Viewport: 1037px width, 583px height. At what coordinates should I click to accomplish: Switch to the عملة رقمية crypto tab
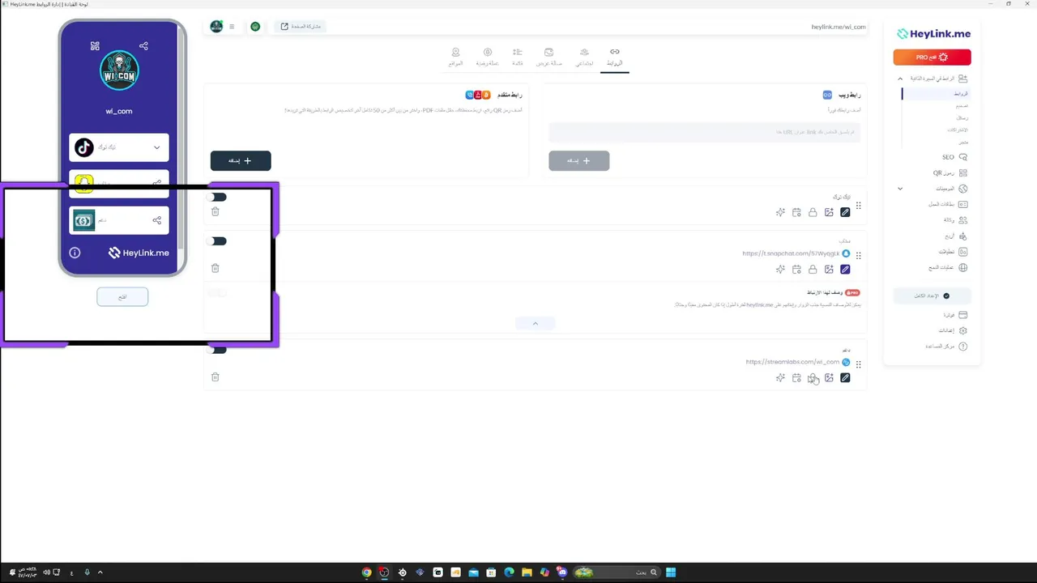[487, 57]
